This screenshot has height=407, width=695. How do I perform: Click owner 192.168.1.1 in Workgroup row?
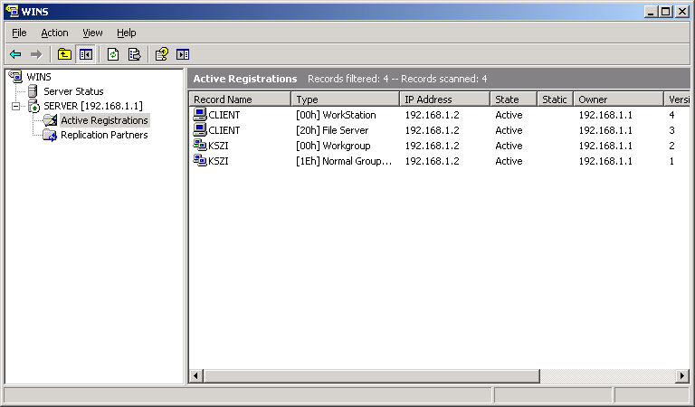click(x=605, y=146)
